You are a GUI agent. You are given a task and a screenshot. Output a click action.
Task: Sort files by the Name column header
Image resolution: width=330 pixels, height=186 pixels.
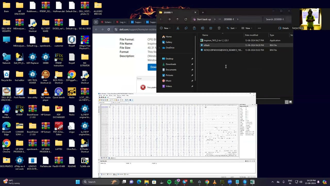coord(205,35)
